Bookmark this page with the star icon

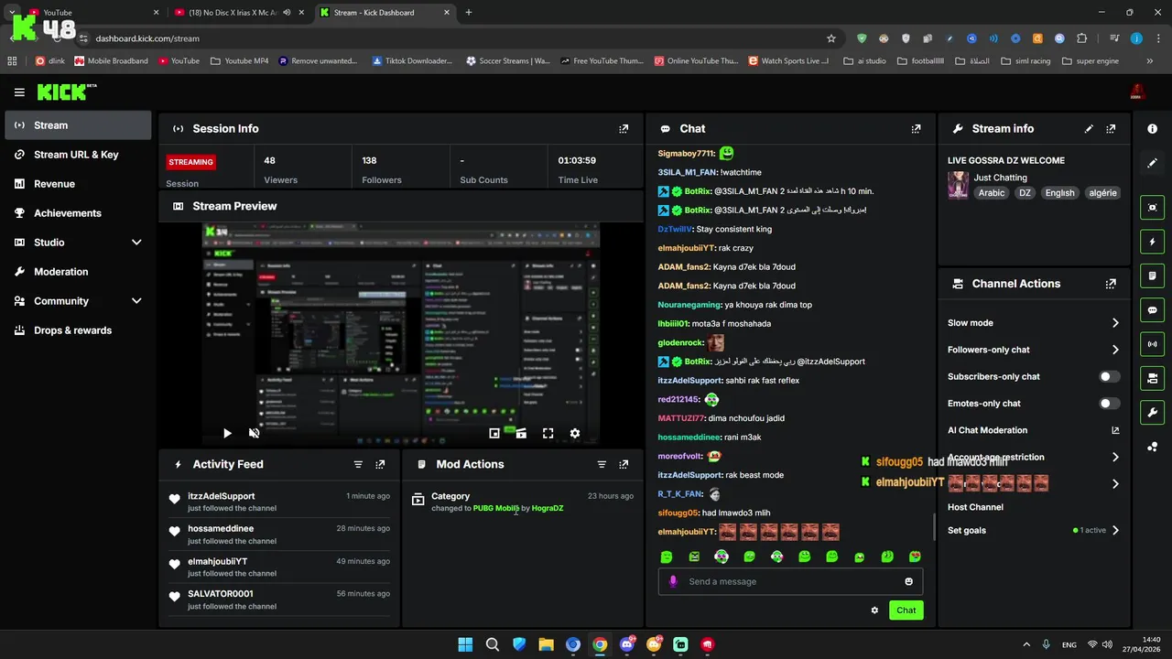click(x=831, y=38)
